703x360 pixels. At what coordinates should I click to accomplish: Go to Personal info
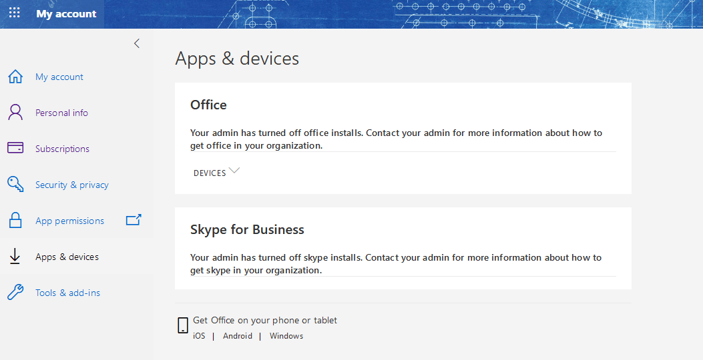pos(61,113)
